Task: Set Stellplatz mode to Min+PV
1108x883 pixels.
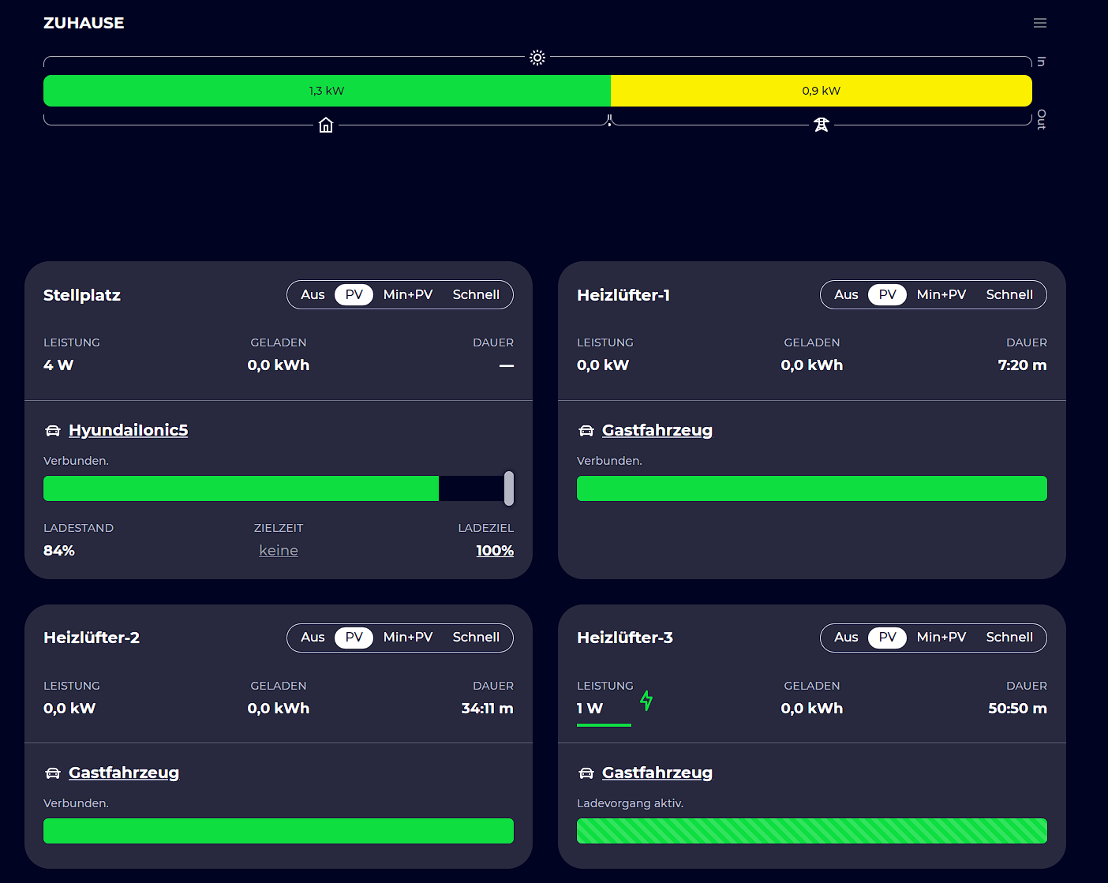Action: tap(408, 294)
